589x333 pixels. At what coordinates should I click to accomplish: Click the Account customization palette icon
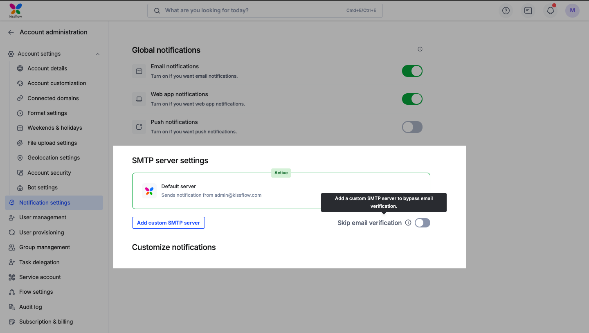20,83
